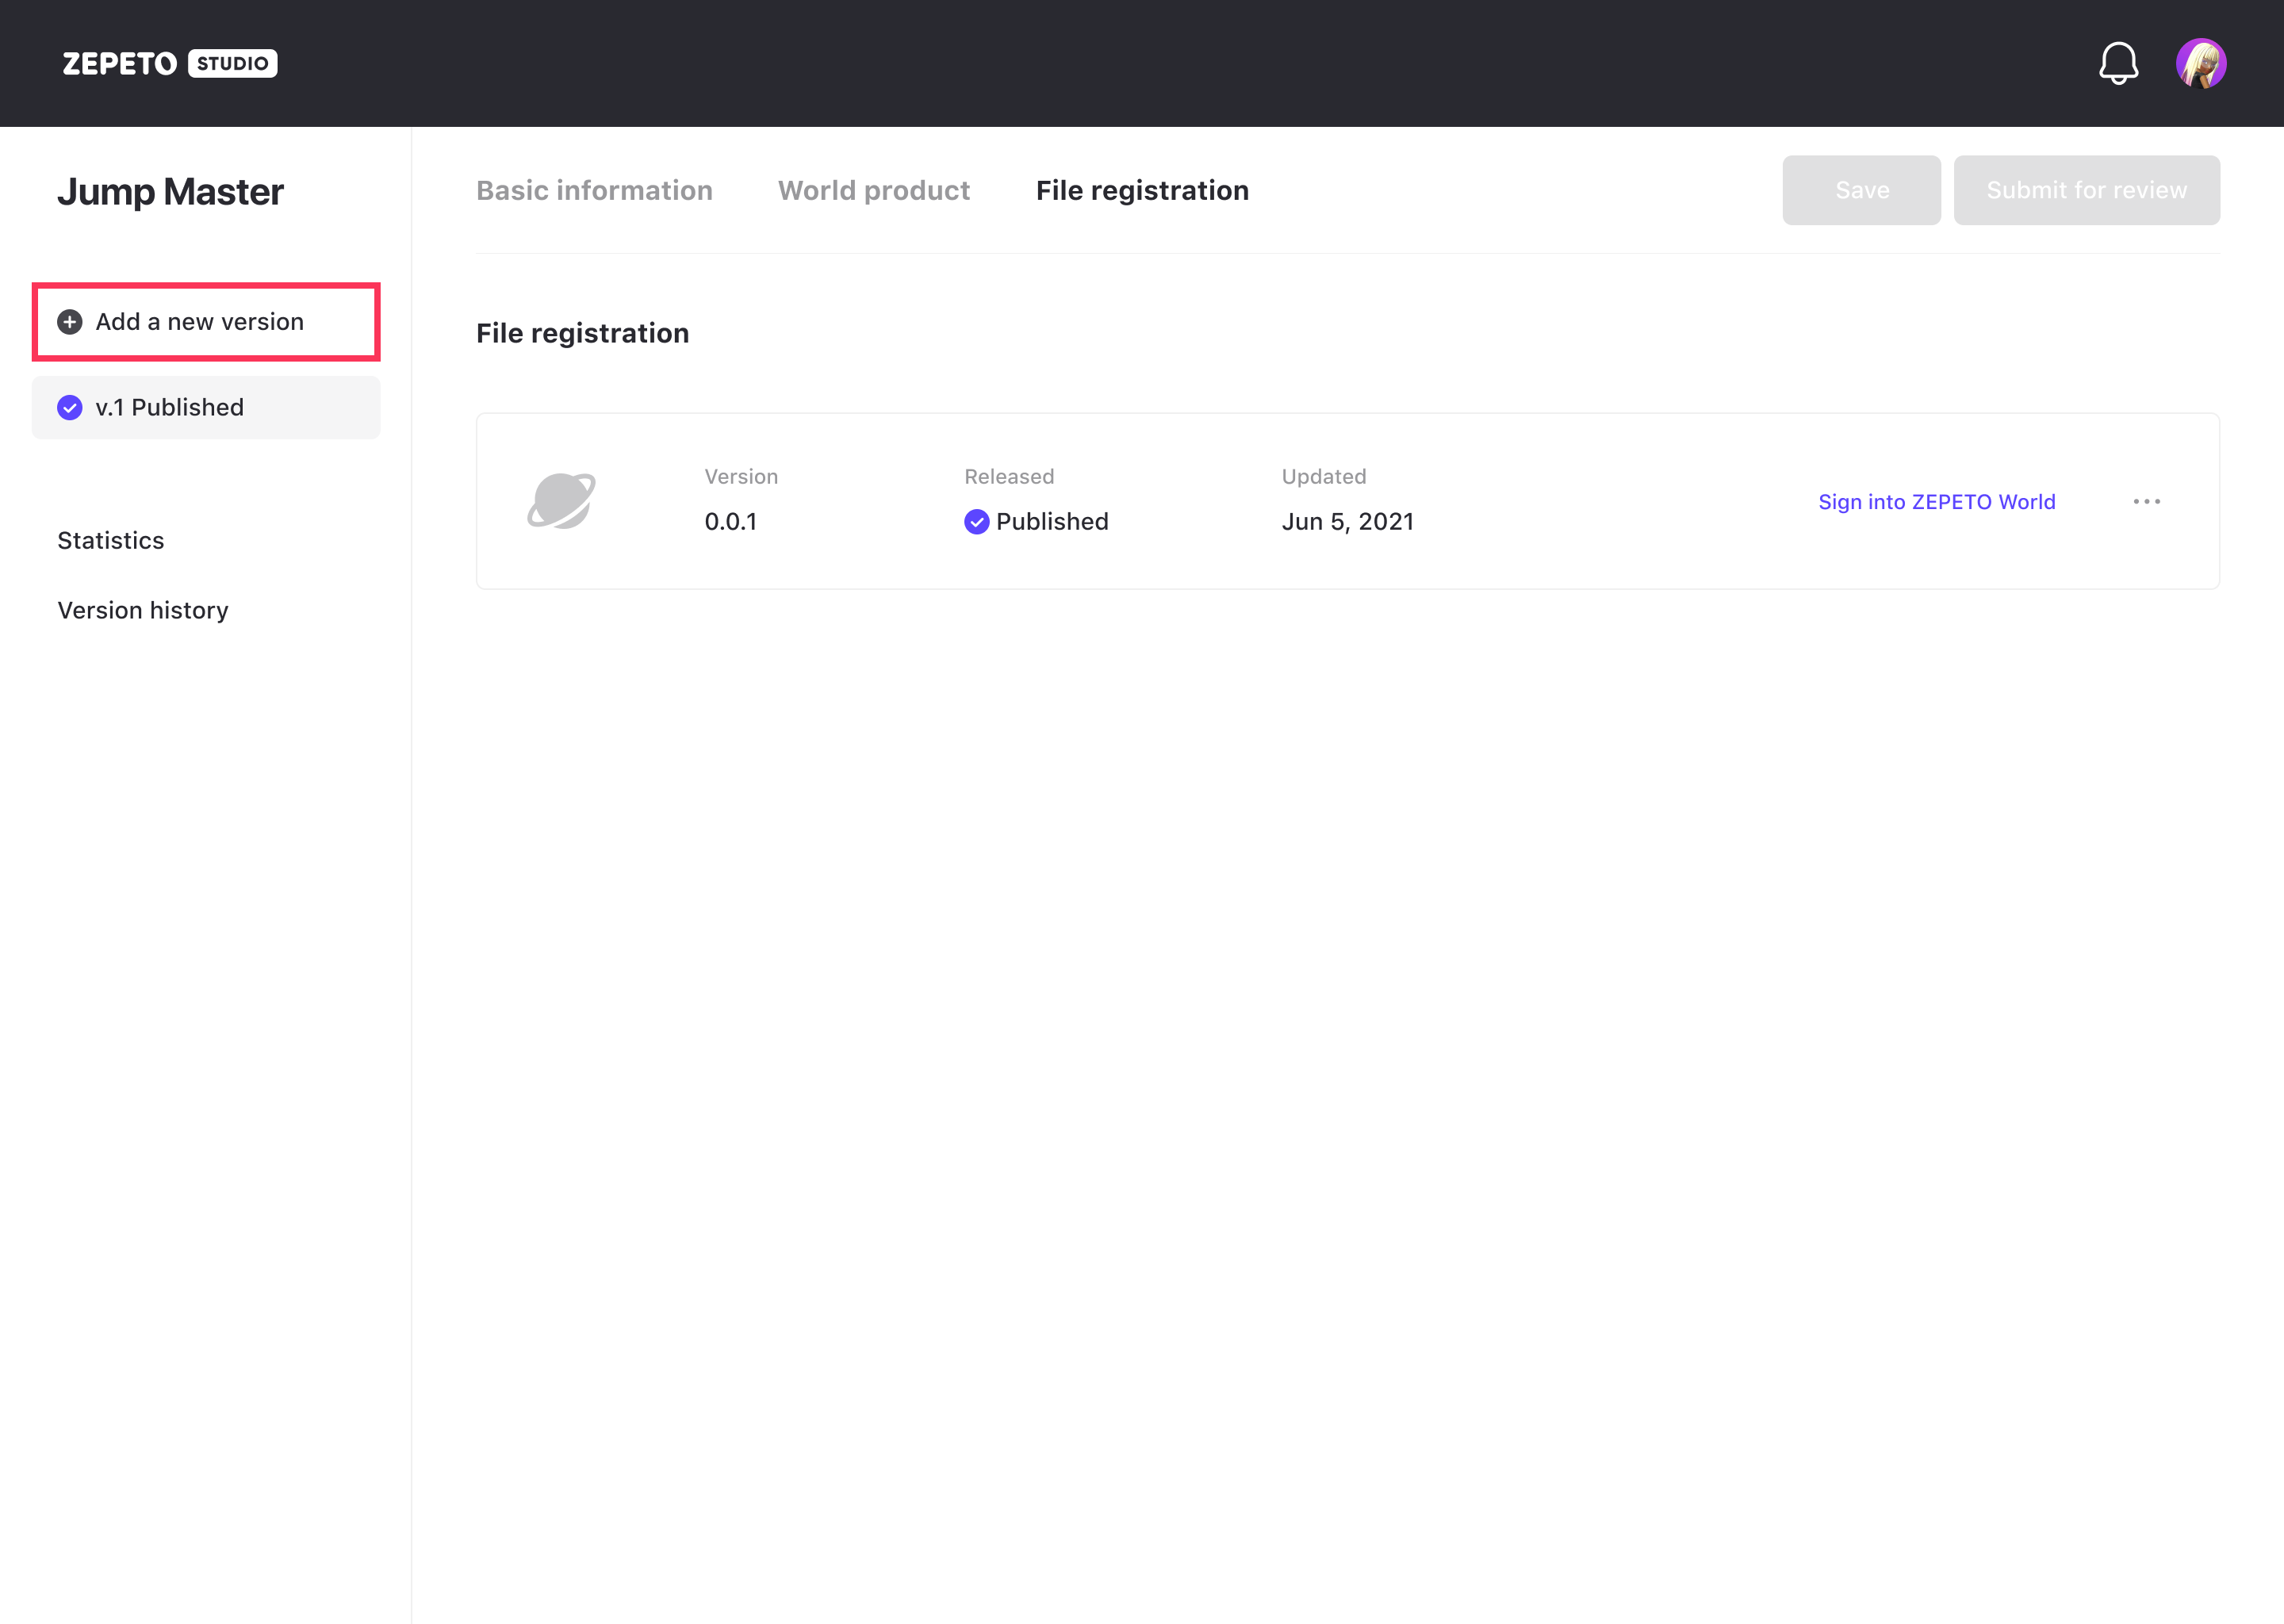Viewport: 2284px width, 1624px height.
Task: Open Statistics in the sidebar
Action: 111,540
